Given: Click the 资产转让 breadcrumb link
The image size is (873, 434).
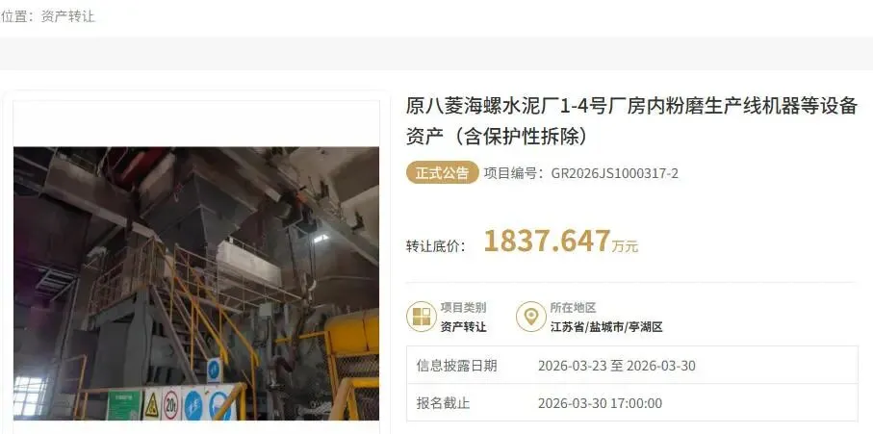Looking at the screenshot, I should point(68,16).
